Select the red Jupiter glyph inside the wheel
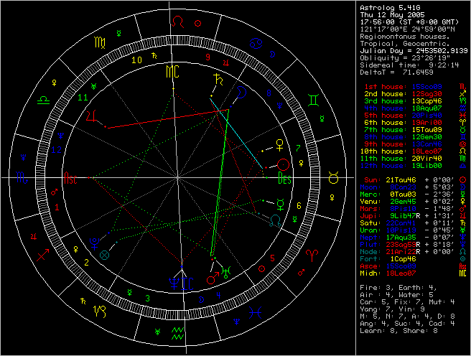 click(x=91, y=117)
